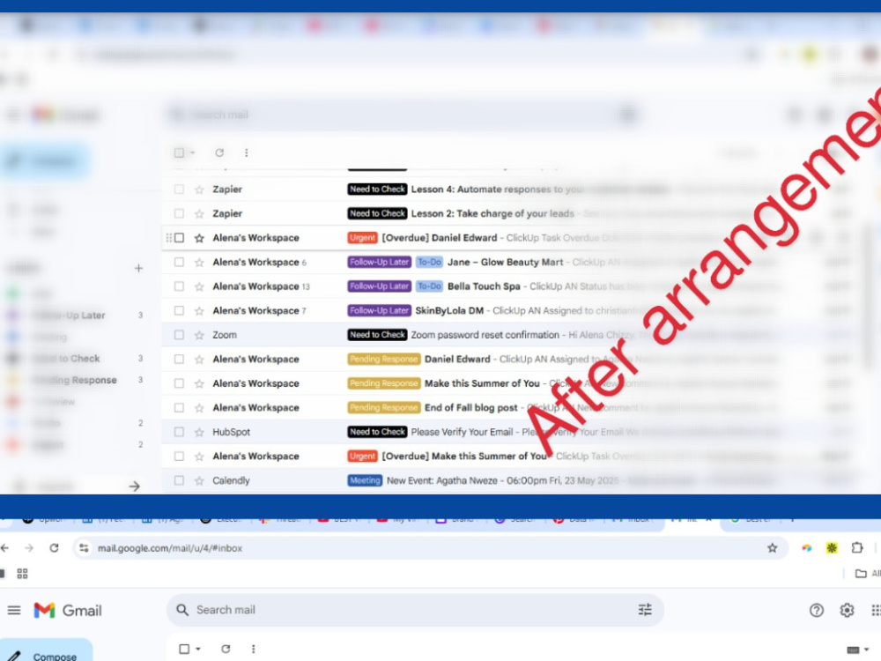
Task: Open the main menu hamburger in lower Gmail
Action: [x=14, y=610]
